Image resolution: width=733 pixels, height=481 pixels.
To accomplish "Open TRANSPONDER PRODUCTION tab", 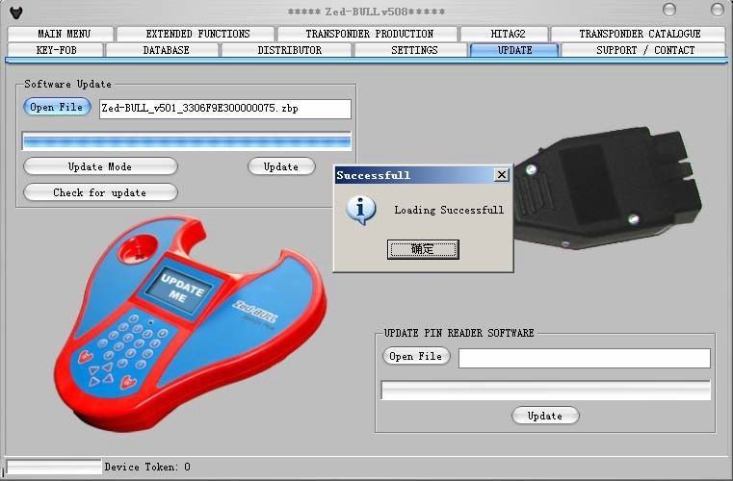I will point(368,34).
